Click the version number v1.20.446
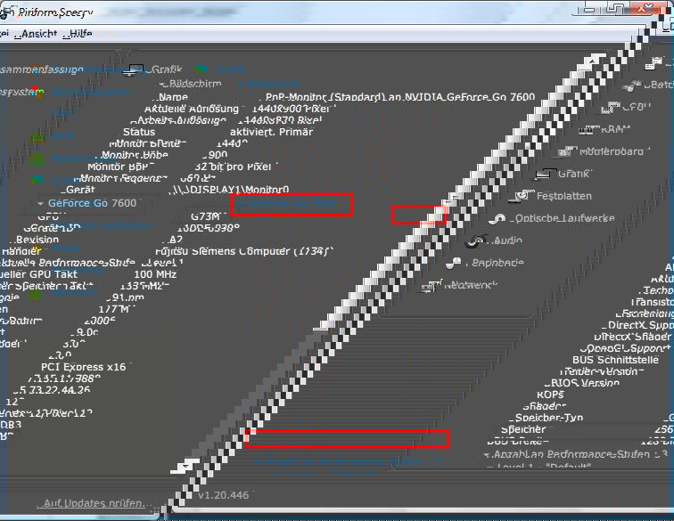 (x=224, y=495)
